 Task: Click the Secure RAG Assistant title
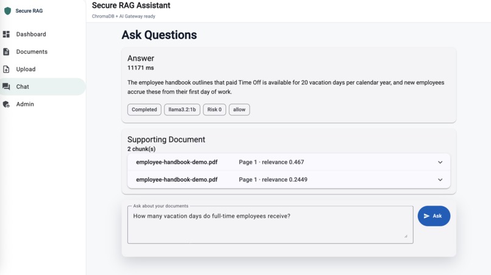pyautogui.click(x=131, y=5)
